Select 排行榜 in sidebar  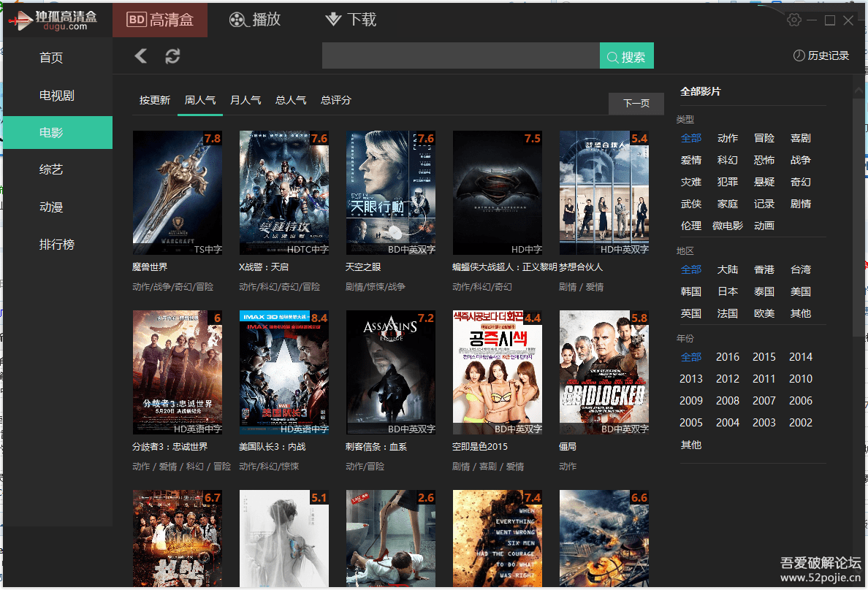click(57, 244)
